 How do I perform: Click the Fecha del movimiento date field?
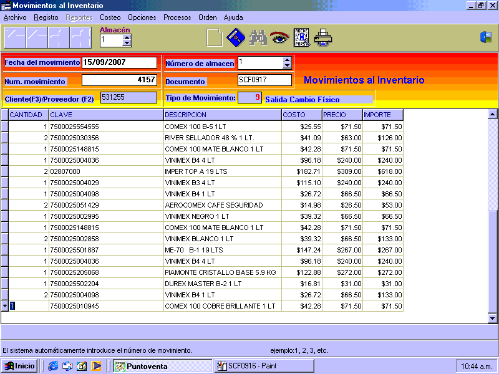click(x=119, y=62)
